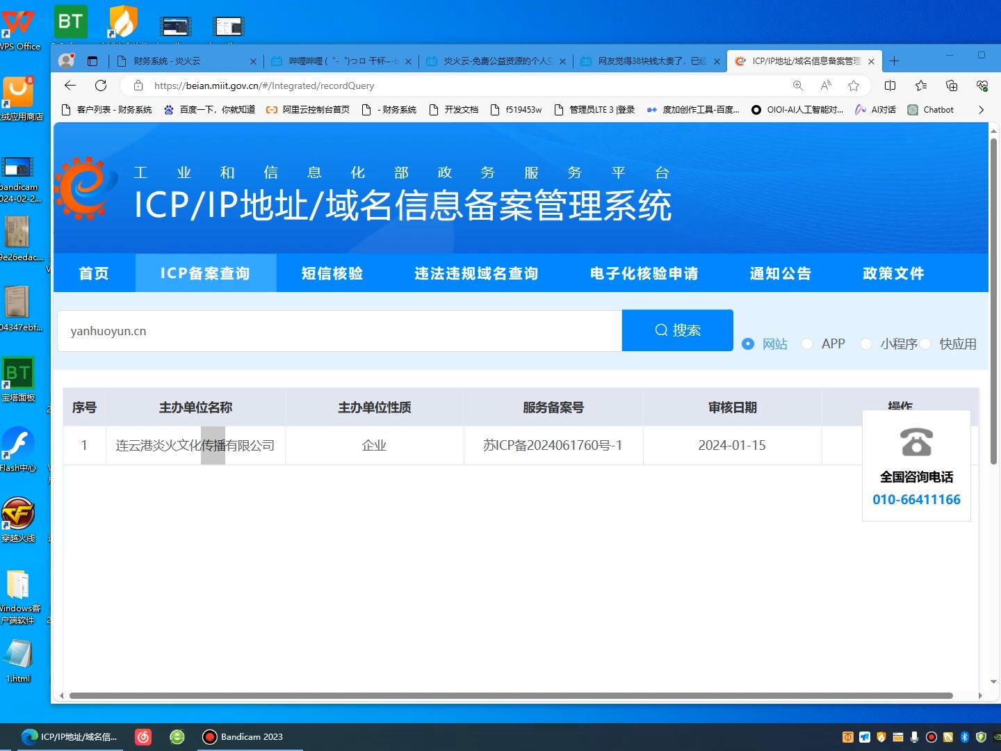Close the 网友觉得38块钱太贵了 tab
The image size is (1001, 751).
(717, 61)
